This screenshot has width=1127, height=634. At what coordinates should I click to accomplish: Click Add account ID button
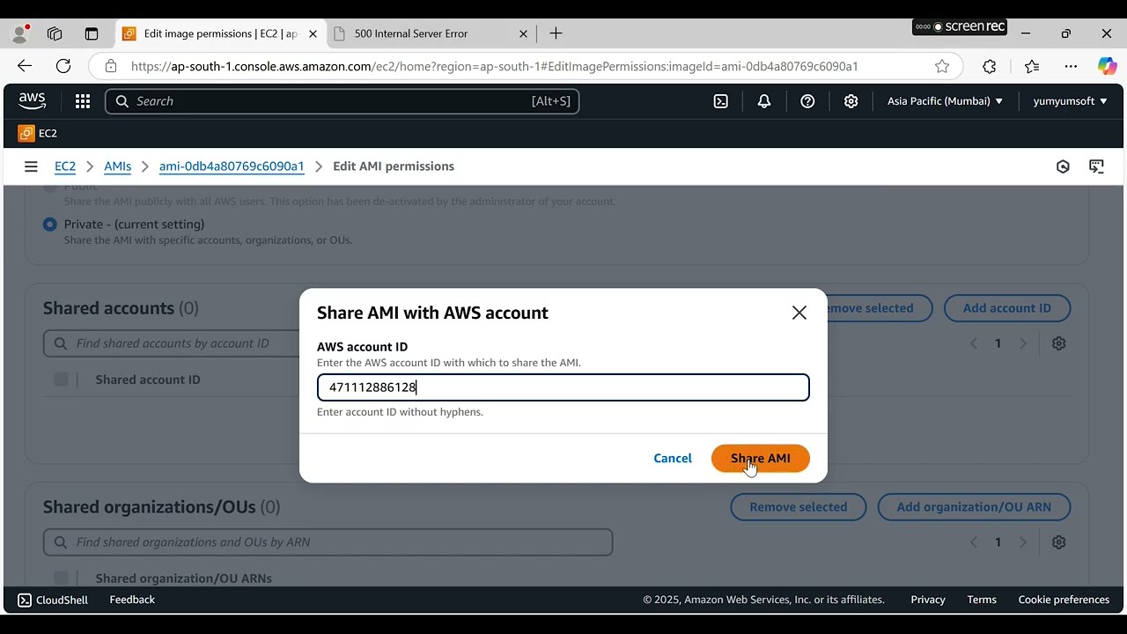(1007, 308)
